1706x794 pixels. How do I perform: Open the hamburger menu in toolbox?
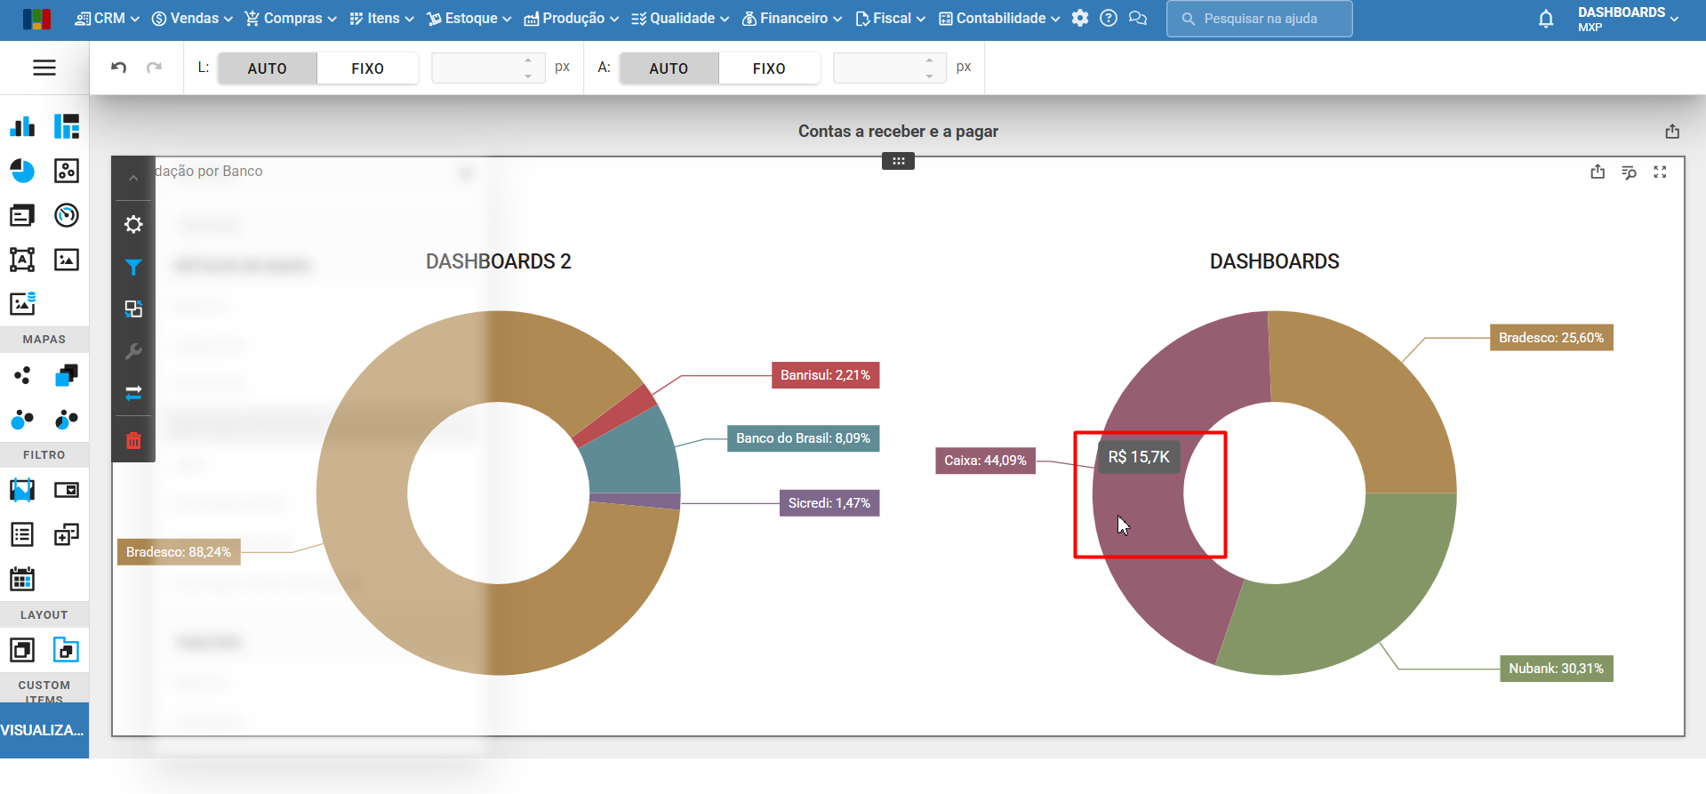coord(44,68)
